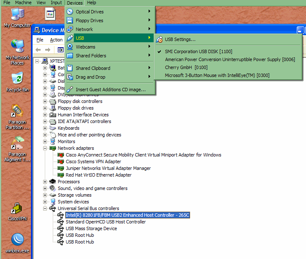Expand the System devices node
The height and width of the screenshot is (259, 306).
pos(45,202)
